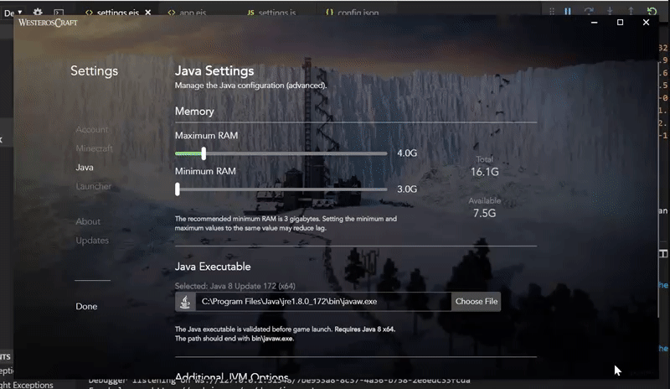
Task: Open the Launcher settings tab
Action: tap(93, 186)
